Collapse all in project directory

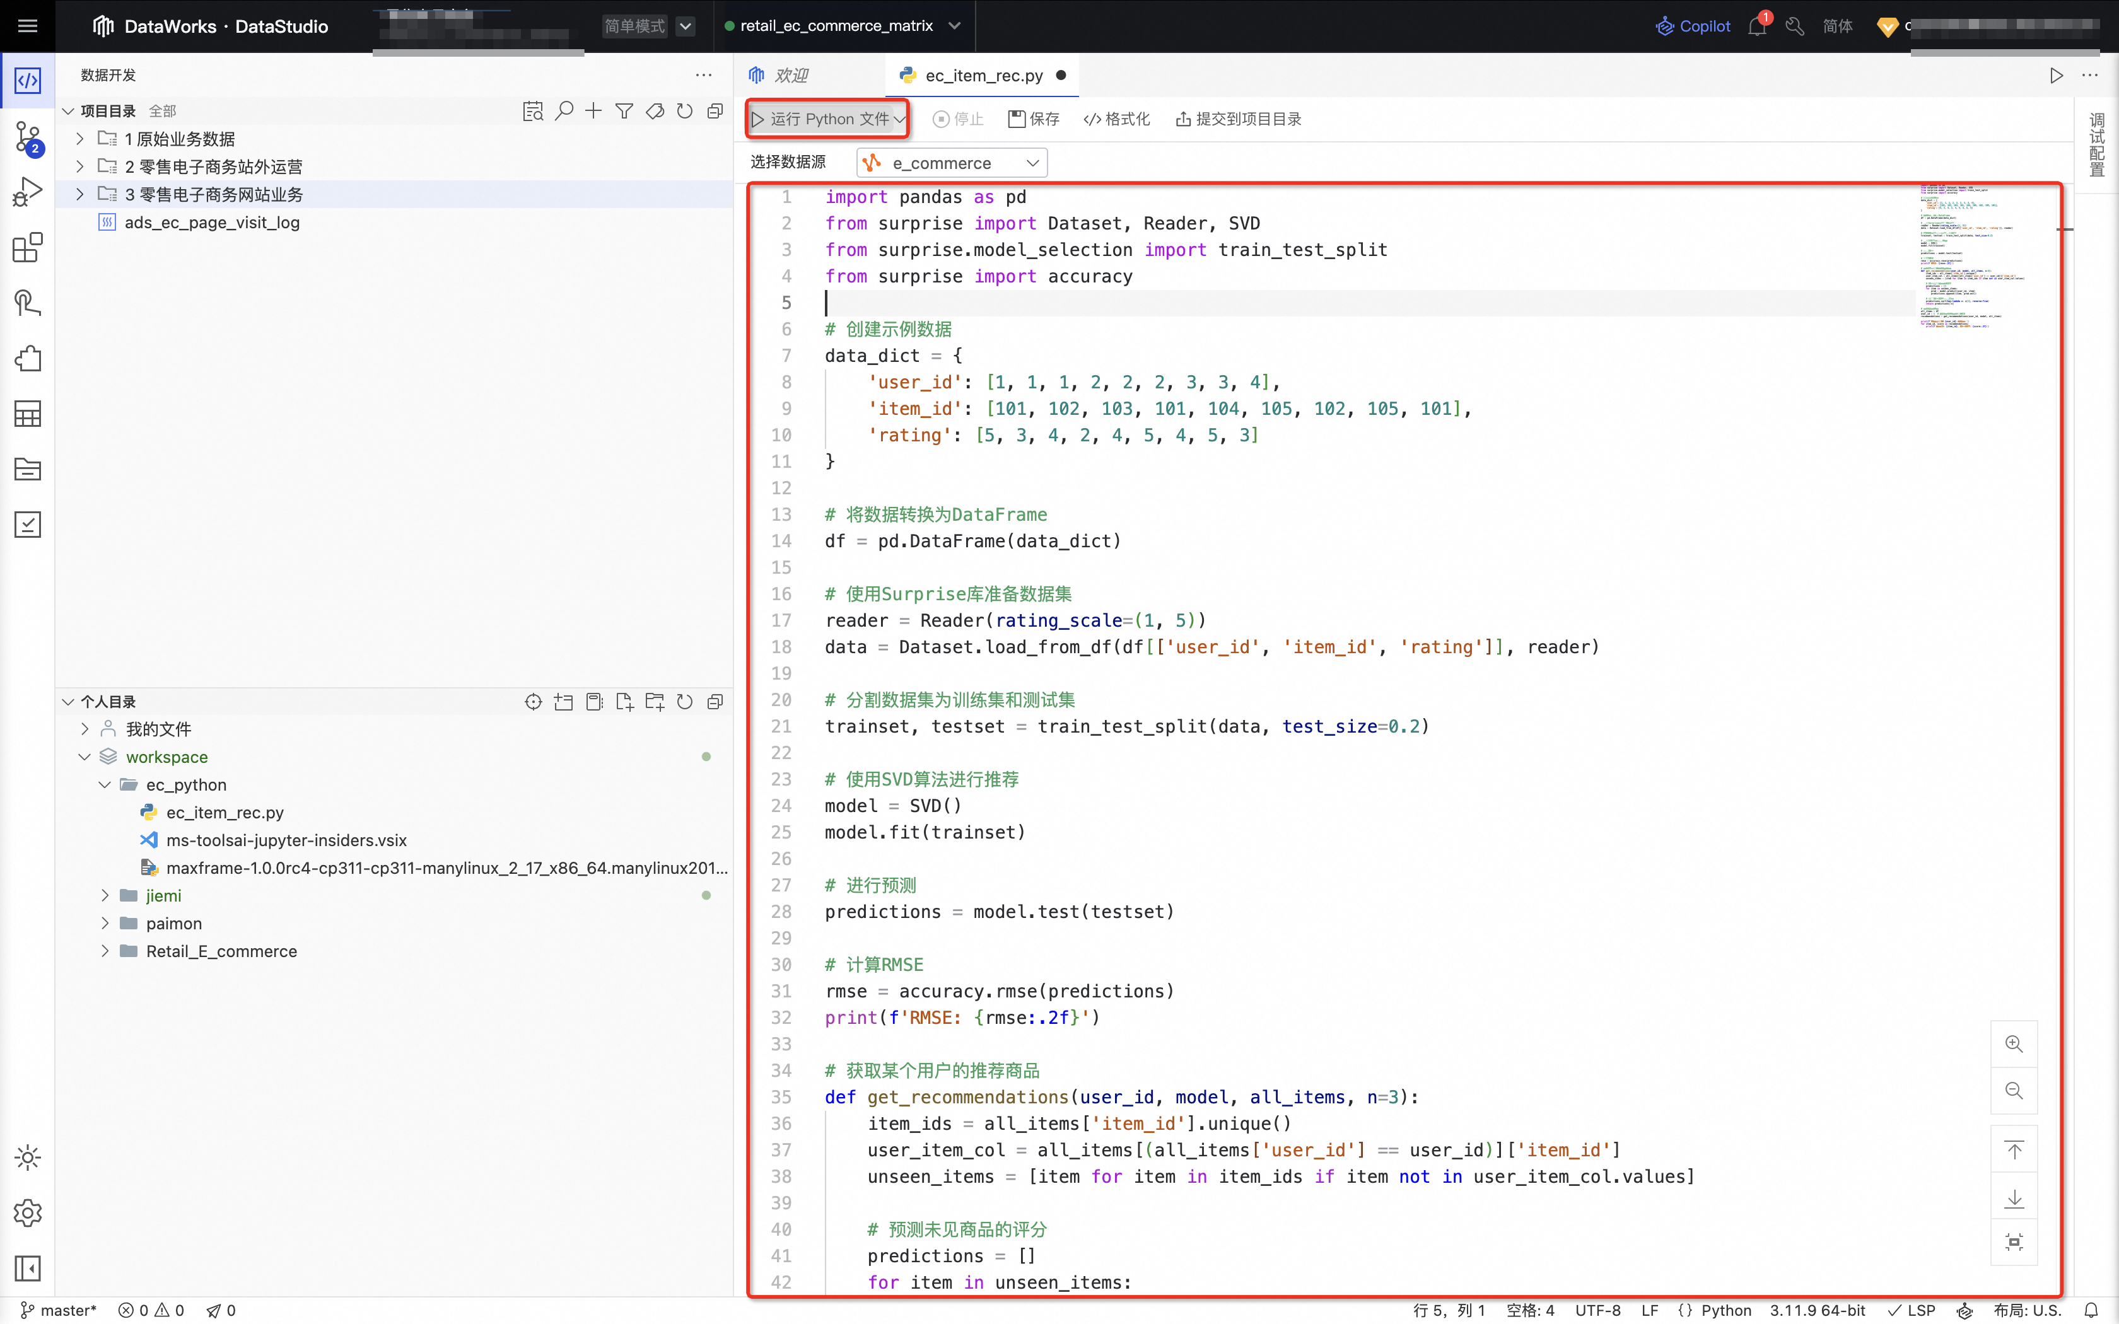715,111
